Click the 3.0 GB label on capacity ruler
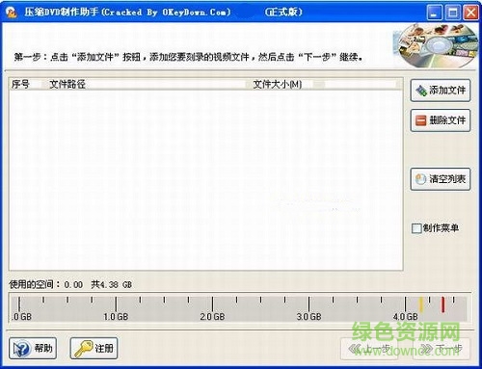 308,317
